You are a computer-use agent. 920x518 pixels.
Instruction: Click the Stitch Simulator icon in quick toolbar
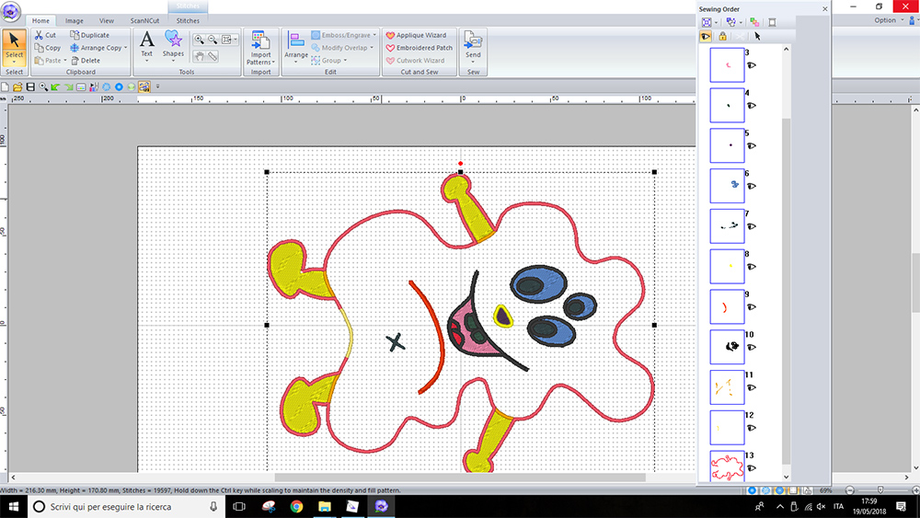point(94,86)
